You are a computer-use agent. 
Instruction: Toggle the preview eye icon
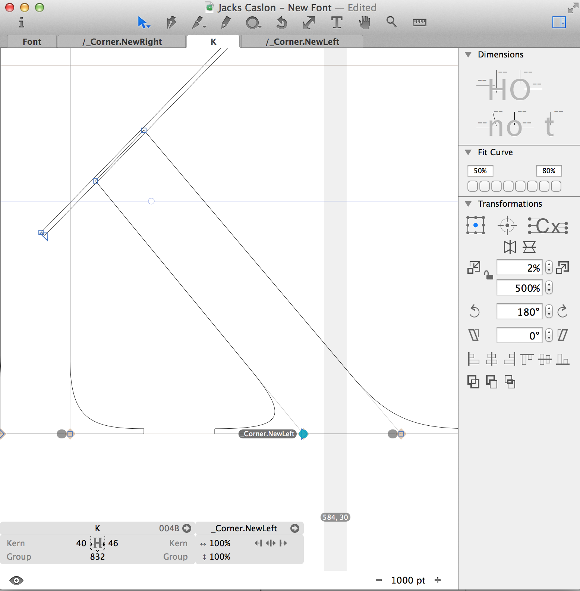click(x=16, y=580)
